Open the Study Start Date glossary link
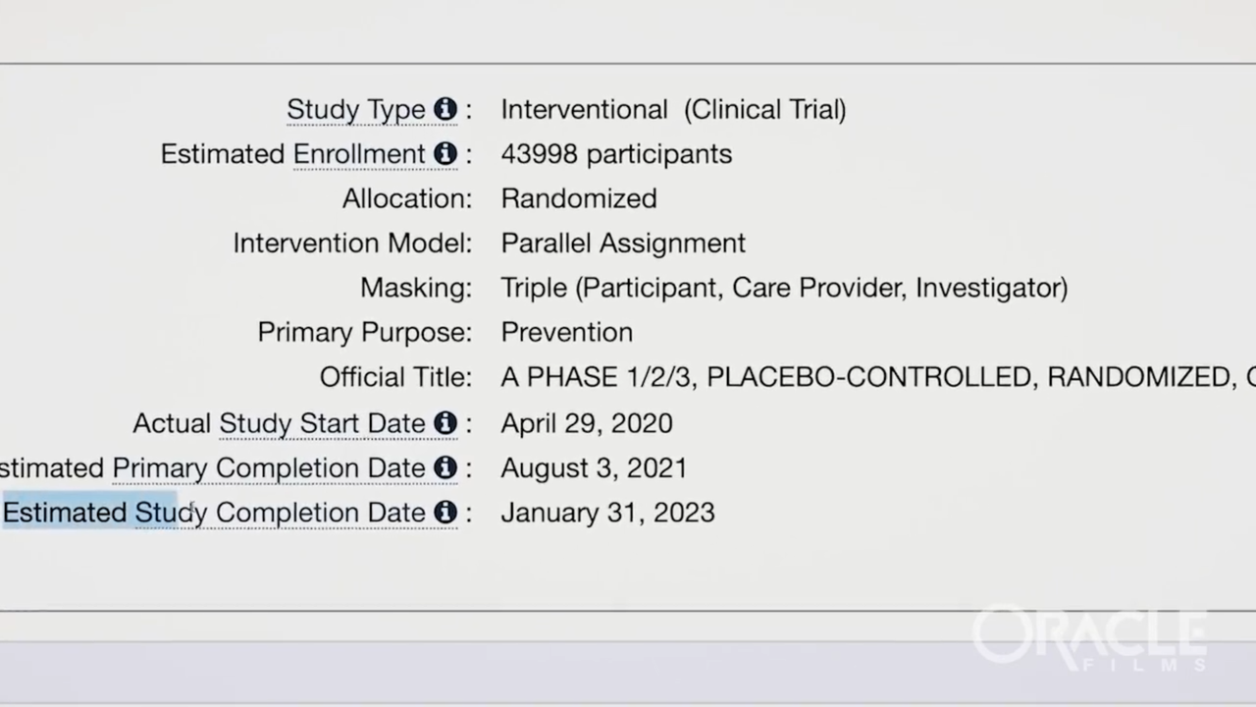Screen dimensions: 1256x707 tap(322, 423)
